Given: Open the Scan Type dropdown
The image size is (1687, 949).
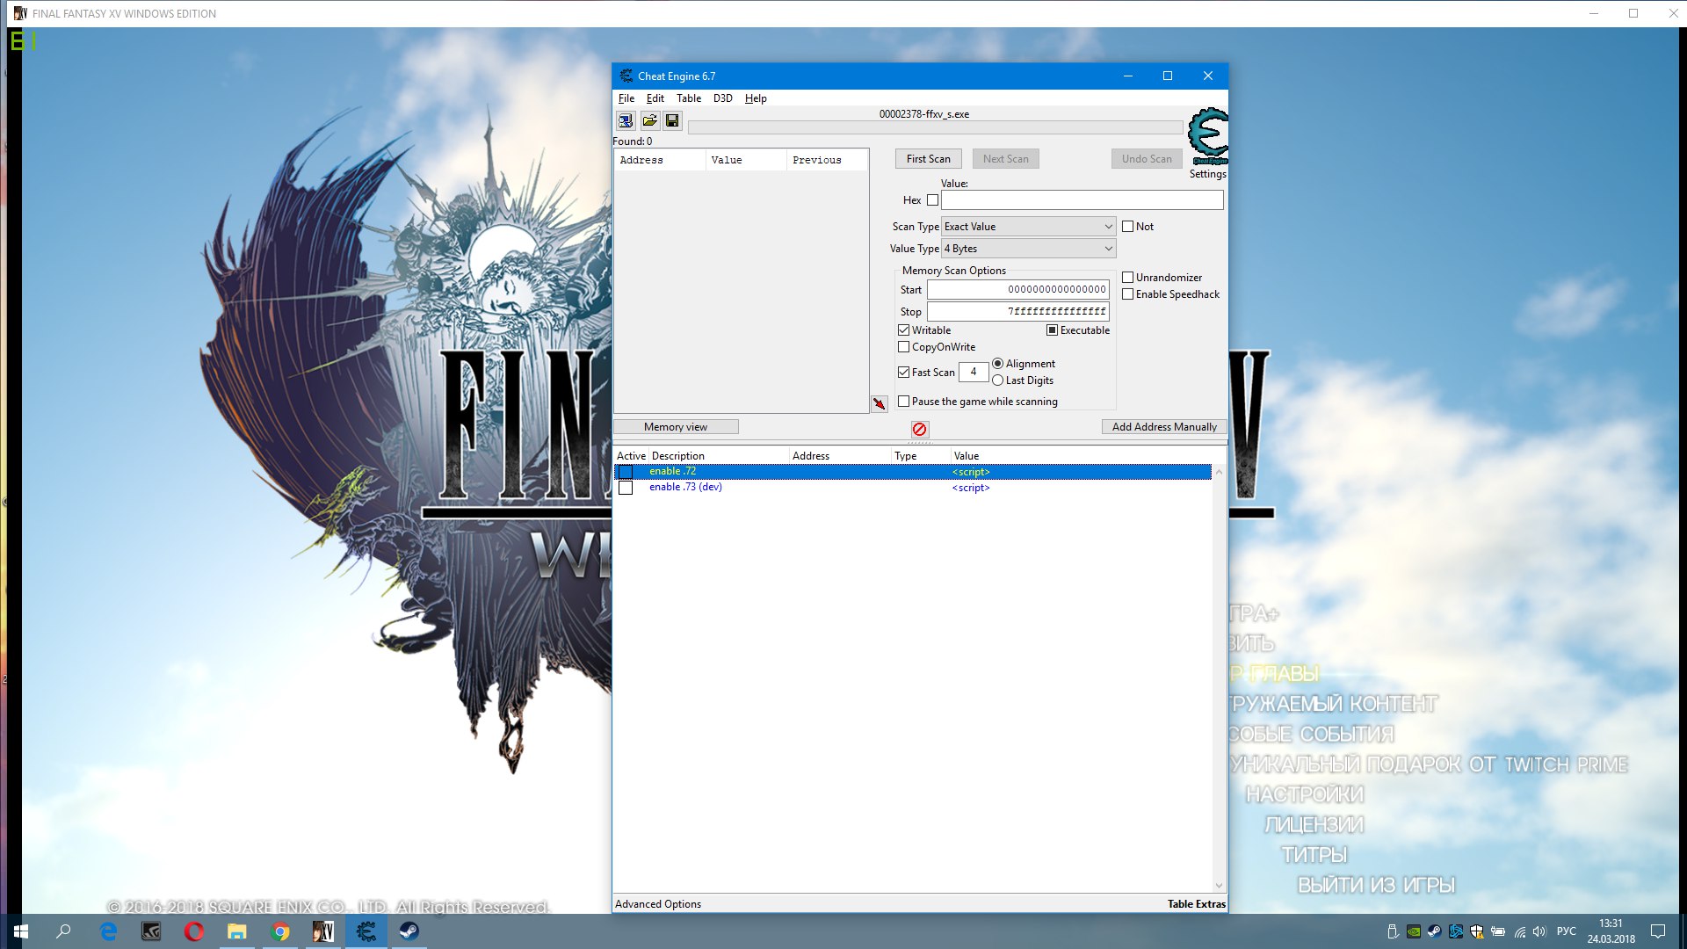Looking at the screenshot, I should click(1028, 227).
